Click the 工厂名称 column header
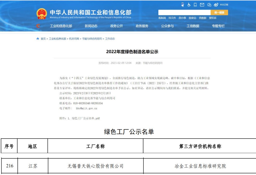Screen dimensions: 256x175 96,146
